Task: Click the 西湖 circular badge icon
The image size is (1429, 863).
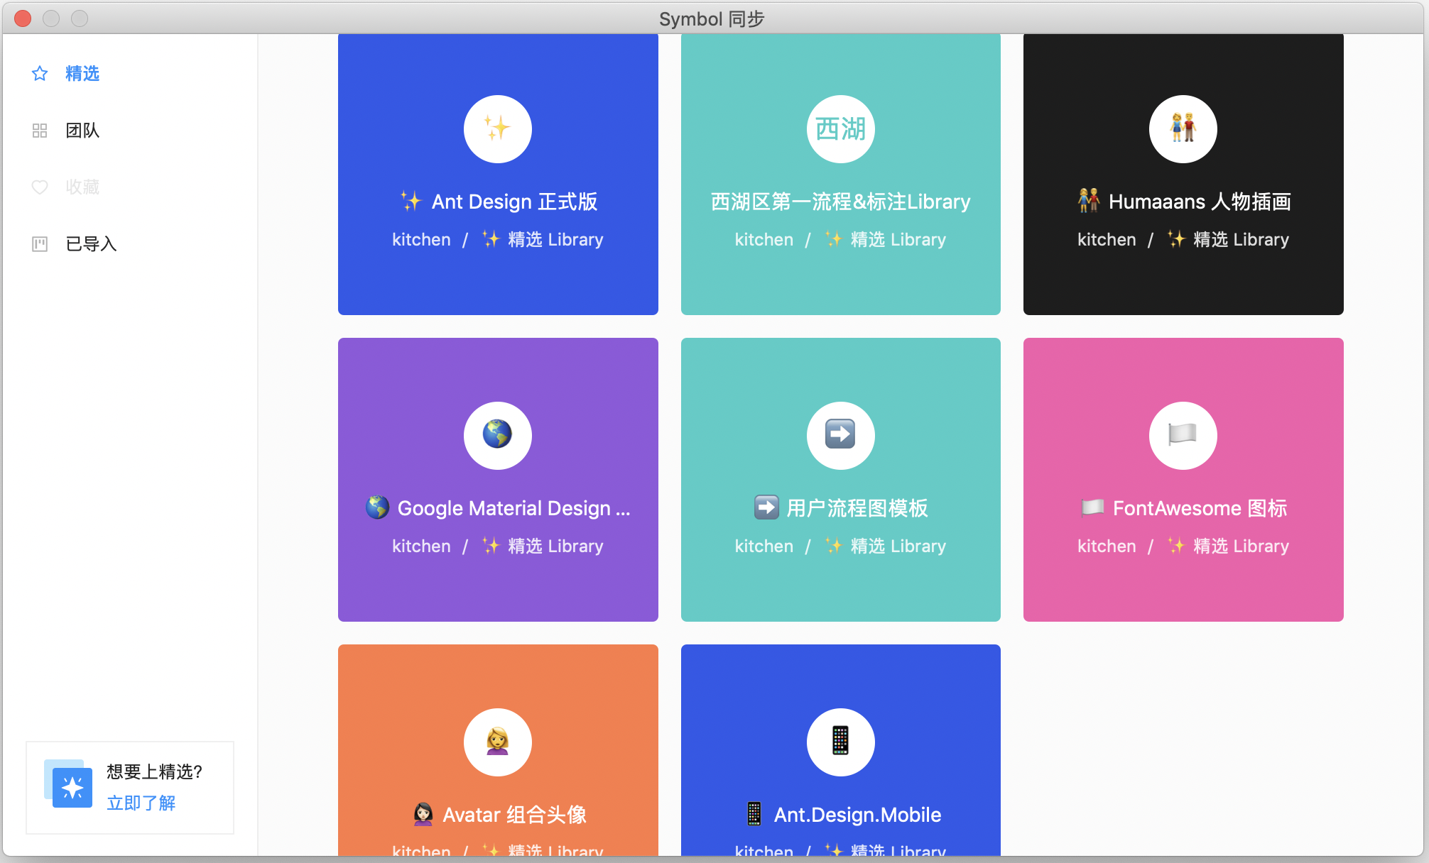Action: point(840,129)
